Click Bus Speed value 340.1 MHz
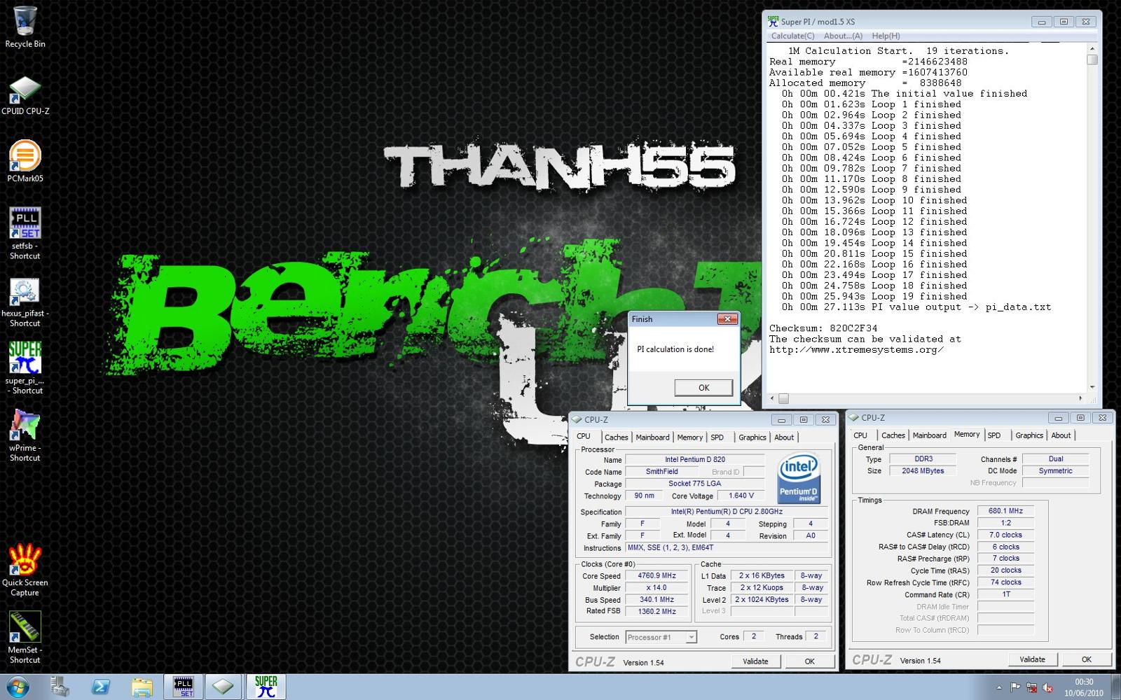 [x=656, y=600]
